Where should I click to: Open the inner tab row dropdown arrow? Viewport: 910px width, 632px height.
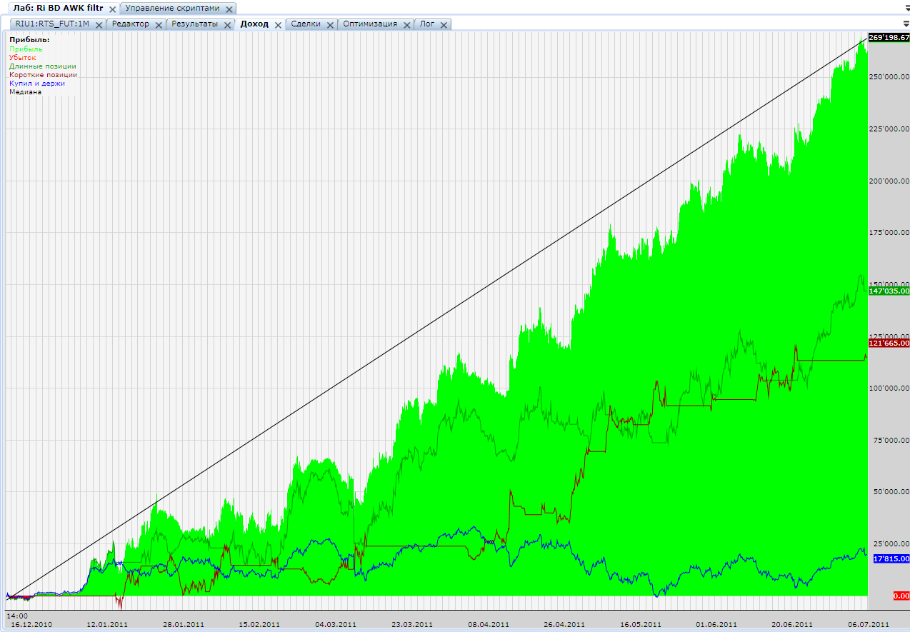[906, 23]
